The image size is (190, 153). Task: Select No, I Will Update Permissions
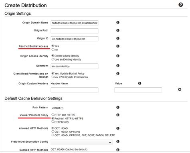point(53,77)
